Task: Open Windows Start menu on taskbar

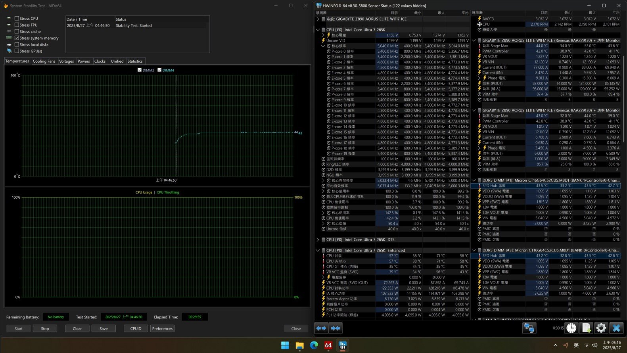Action: click(285, 345)
